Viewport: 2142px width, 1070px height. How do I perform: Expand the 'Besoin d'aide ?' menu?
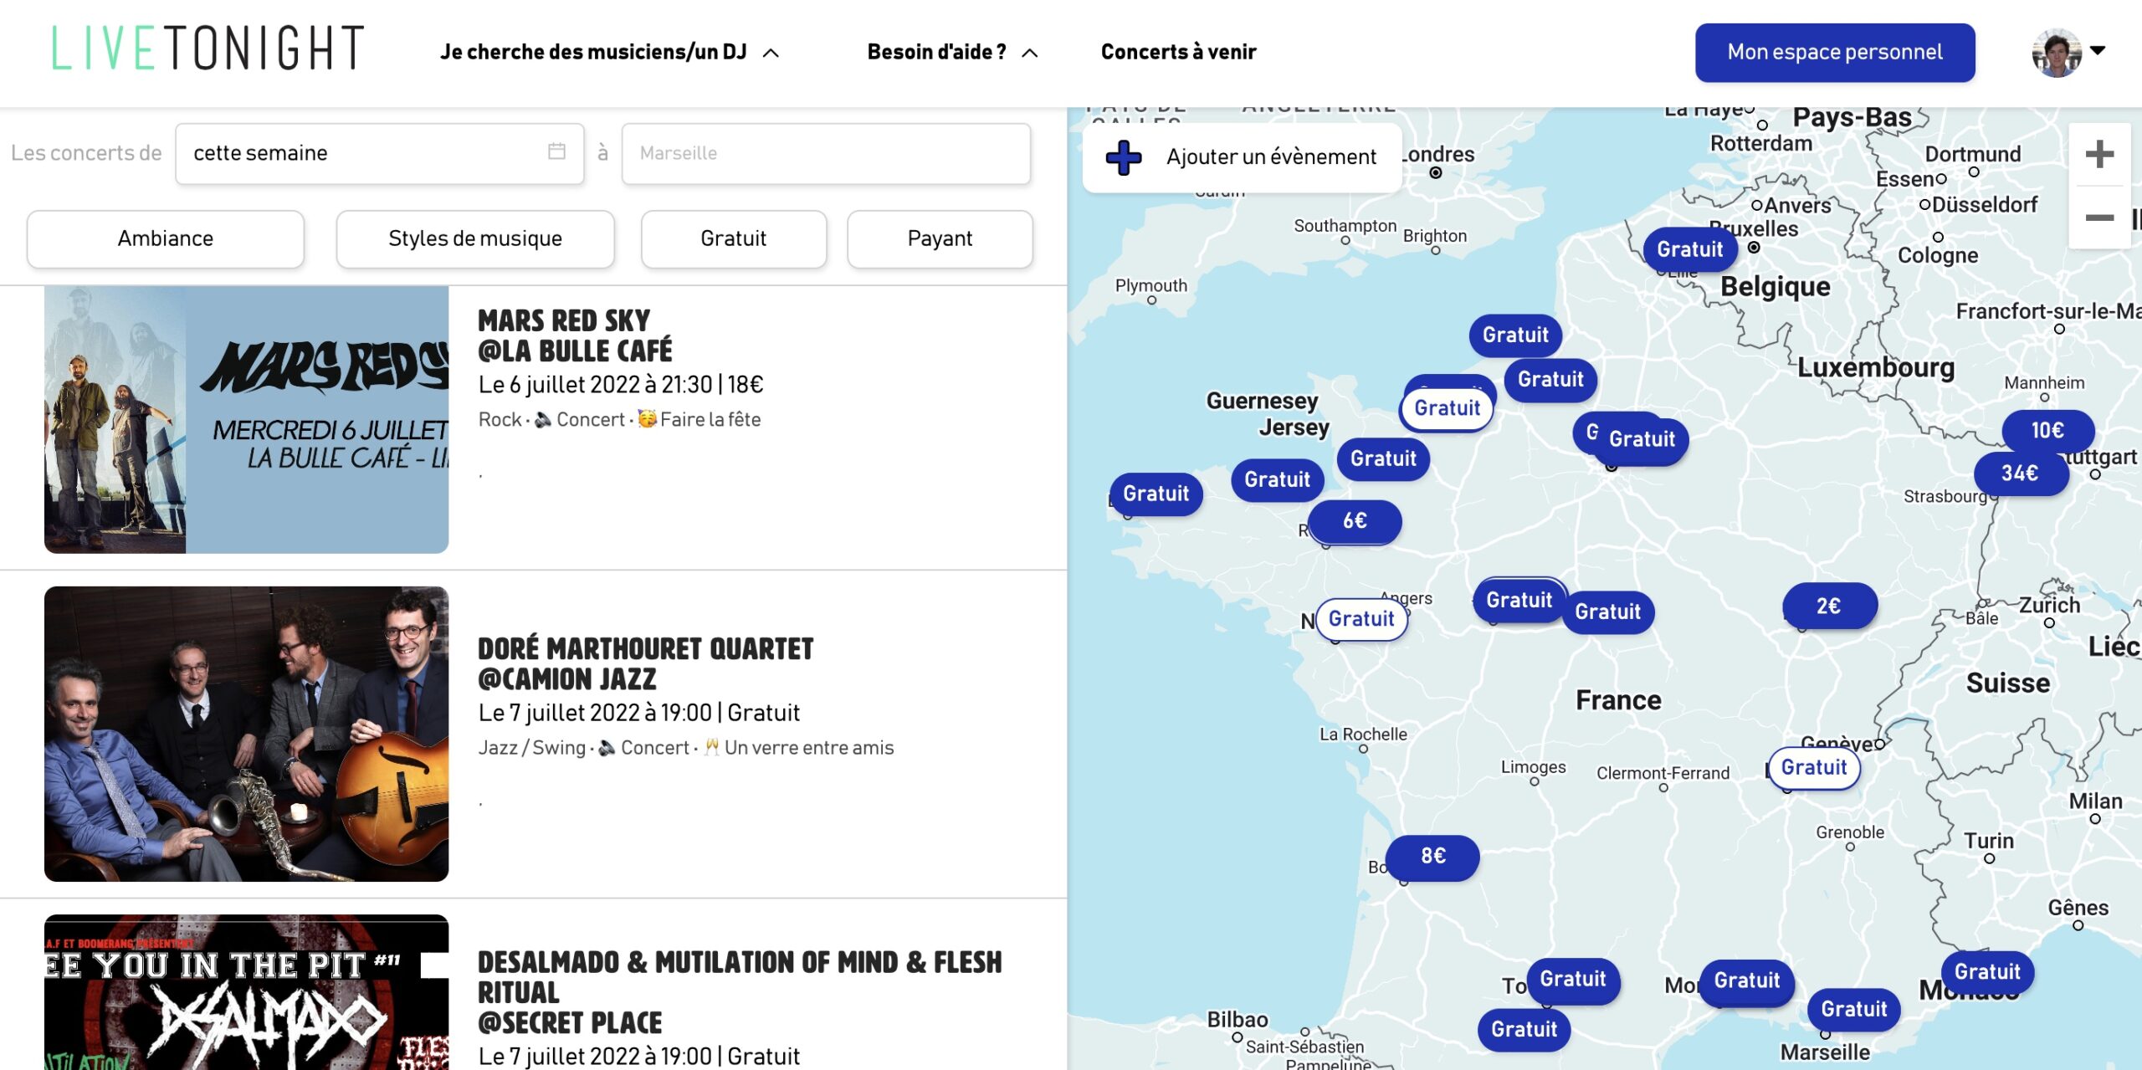coord(952,52)
